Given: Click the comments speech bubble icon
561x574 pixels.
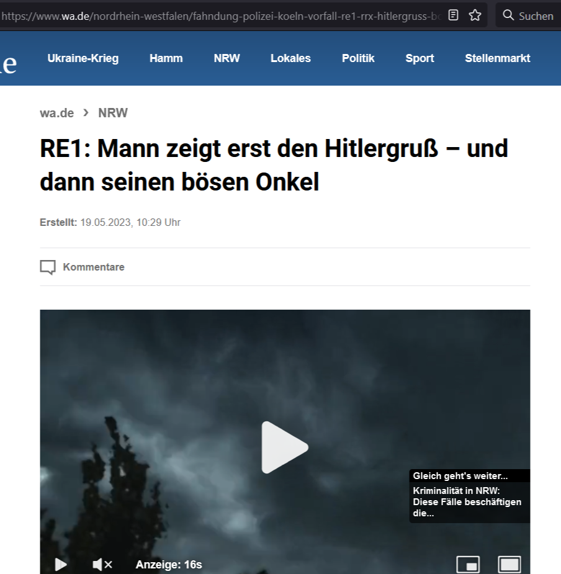Looking at the screenshot, I should coord(48,267).
